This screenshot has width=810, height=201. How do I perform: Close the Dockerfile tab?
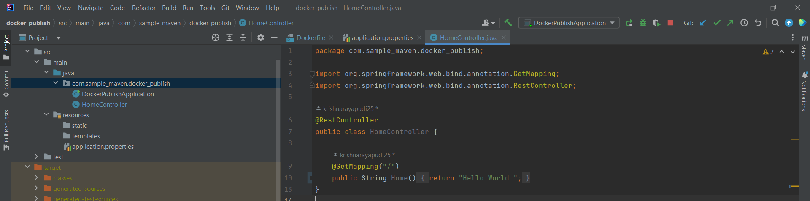[331, 37]
